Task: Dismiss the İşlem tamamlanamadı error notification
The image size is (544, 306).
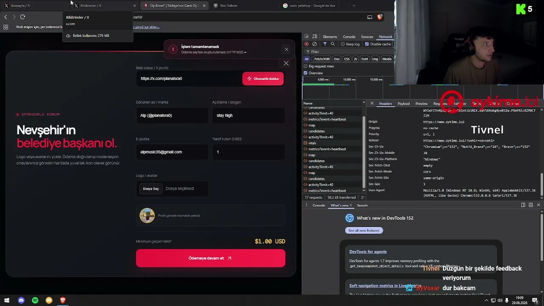Action: 286,49
